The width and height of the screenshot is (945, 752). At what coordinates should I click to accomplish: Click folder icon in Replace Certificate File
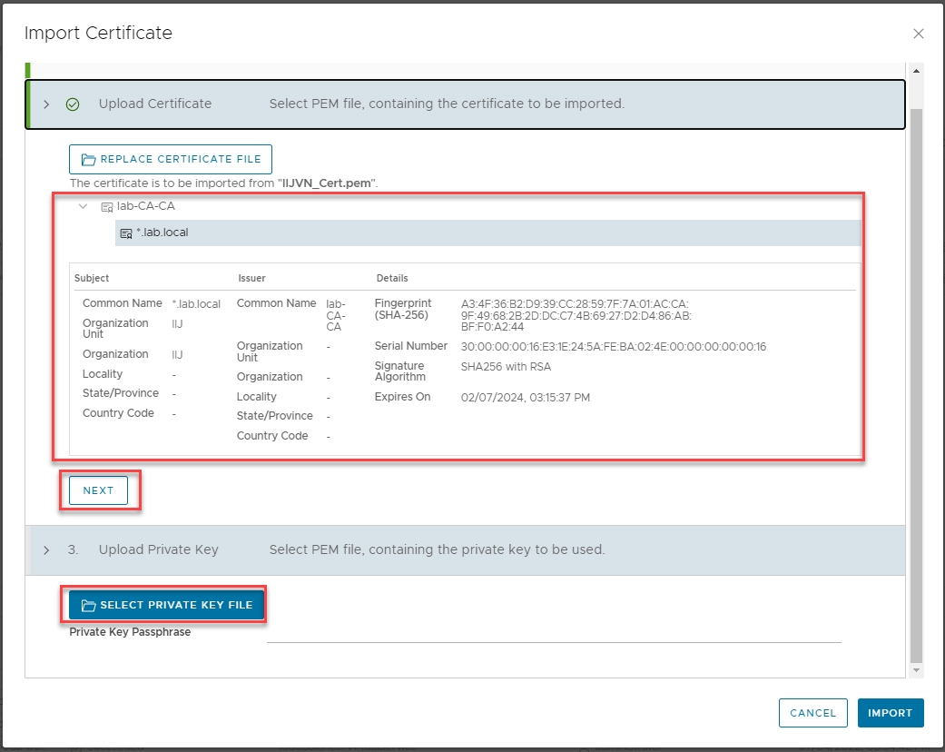89,159
